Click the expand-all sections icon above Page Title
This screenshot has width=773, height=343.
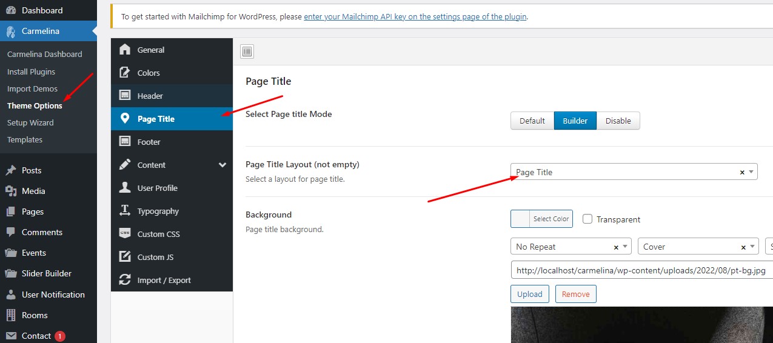pyautogui.click(x=247, y=52)
